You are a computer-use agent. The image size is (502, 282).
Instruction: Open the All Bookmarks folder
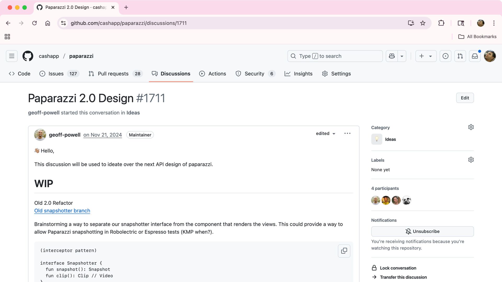pos(477,37)
